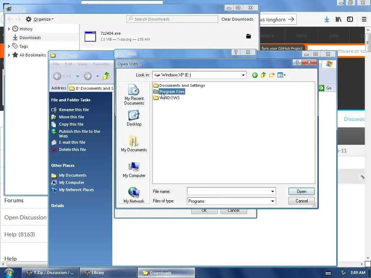The width and height of the screenshot is (371, 278).
Task: Select My Recent Documents in places bar
Action: pos(134,94)
